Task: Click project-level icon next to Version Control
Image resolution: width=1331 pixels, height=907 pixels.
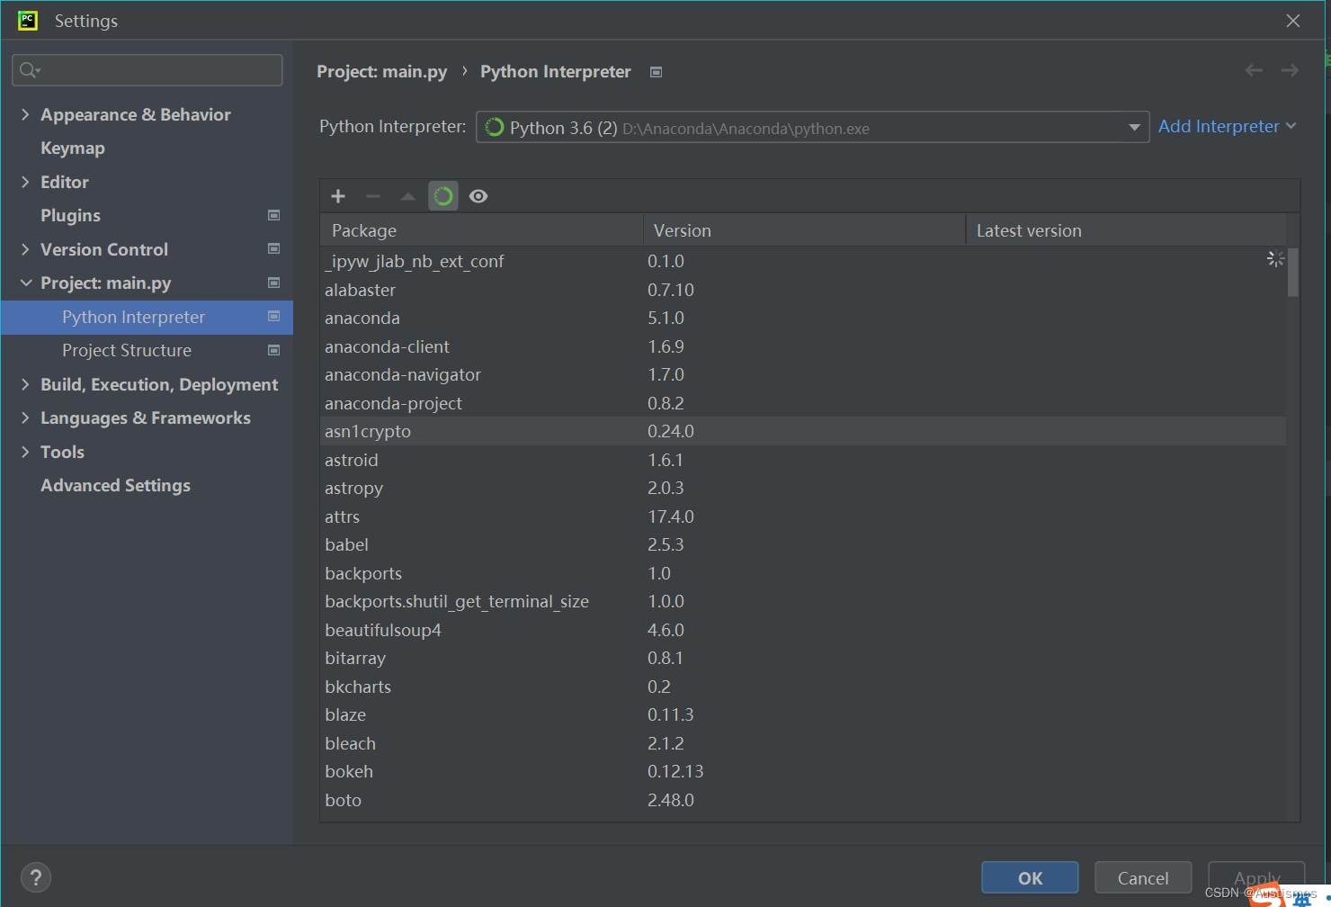Action: pyautogui.click(x=274, y=248)
